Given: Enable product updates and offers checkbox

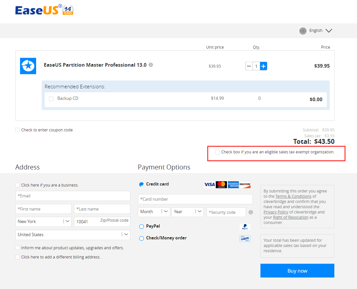Looking at the screenshot, I should pos(17,248).
